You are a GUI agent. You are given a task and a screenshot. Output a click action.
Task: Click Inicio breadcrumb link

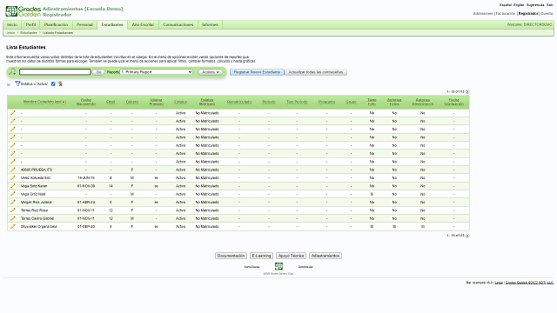pos(11,33)
